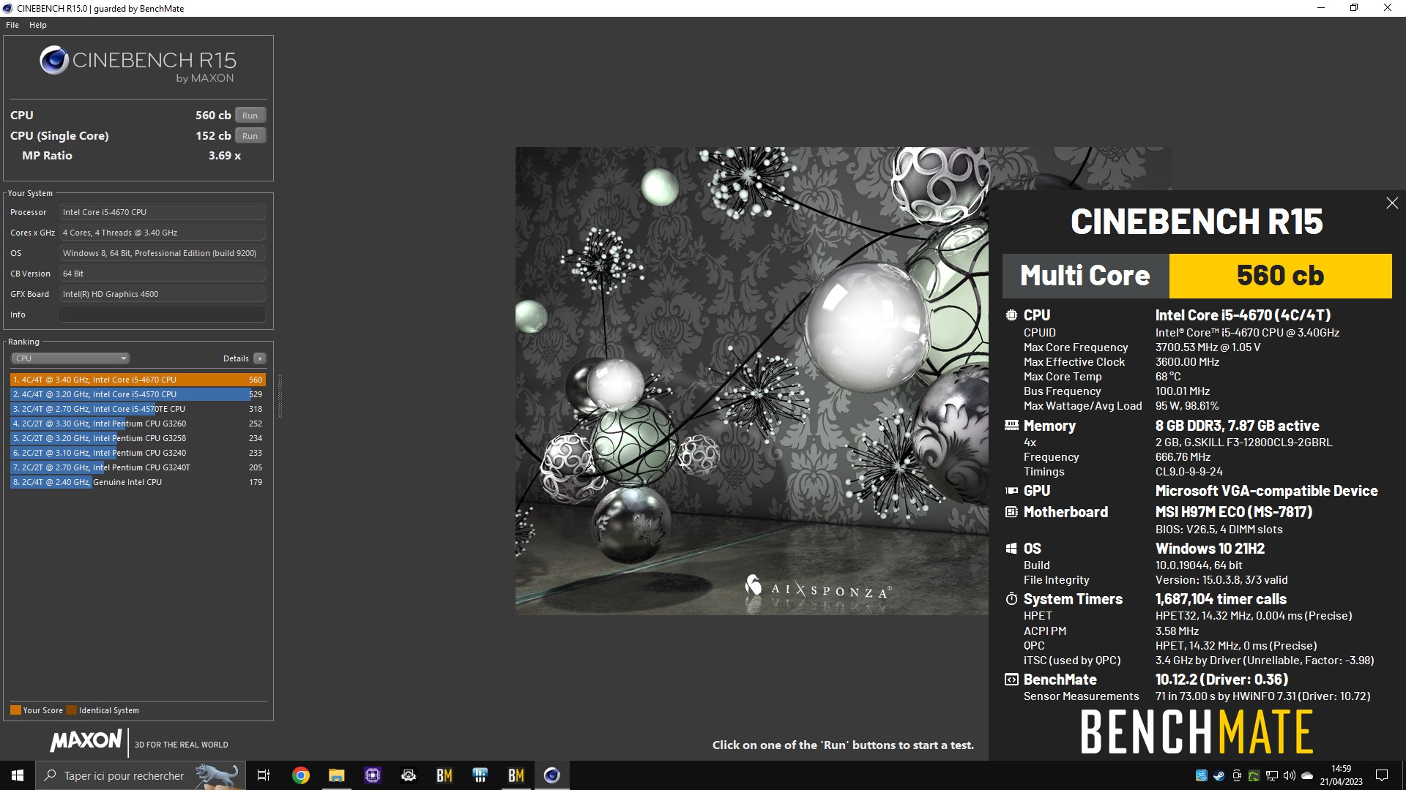Open Task View from taskbar
This screenshot has height=790, width=1406.
pyautogui.click(x=264, y=775)
